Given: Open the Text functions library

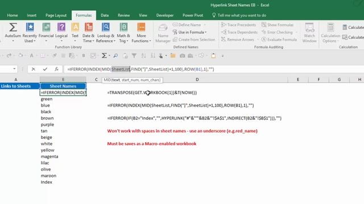Looking at the screenshot, I should click(75, 33).
